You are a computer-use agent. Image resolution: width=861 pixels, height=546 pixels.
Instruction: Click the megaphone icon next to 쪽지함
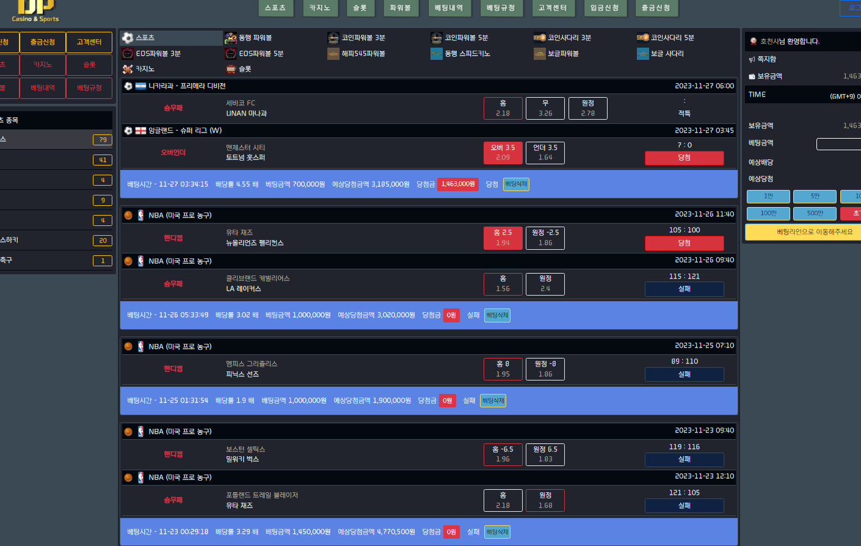coord(752,59)
